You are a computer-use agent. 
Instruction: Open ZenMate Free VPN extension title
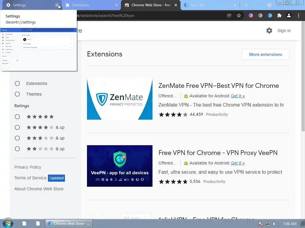219,86
